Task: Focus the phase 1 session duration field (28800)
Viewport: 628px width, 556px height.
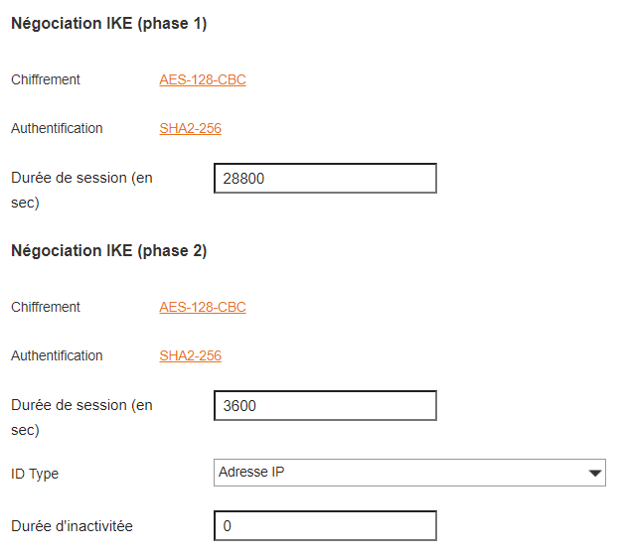Action: click(x=325, y=179)
